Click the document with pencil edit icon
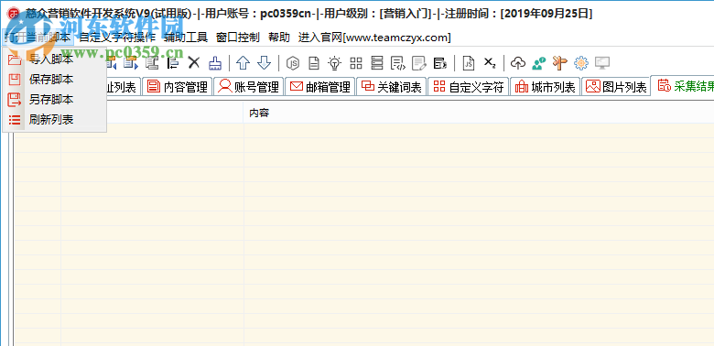Image resolution: width=714 pixels, height=346 pixels. point(418,63)
